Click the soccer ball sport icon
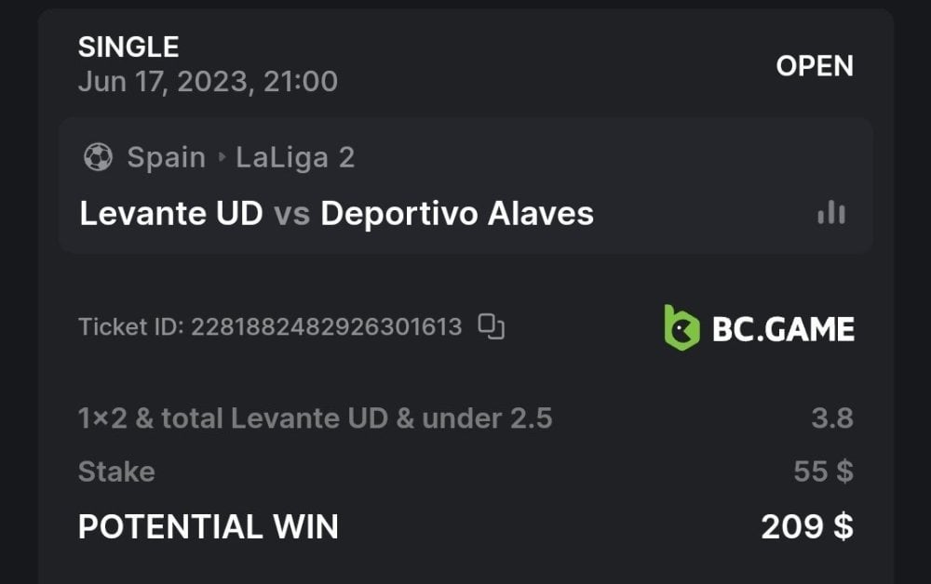The width and height of the screenshot is (931, 584). tap(98, 157)
